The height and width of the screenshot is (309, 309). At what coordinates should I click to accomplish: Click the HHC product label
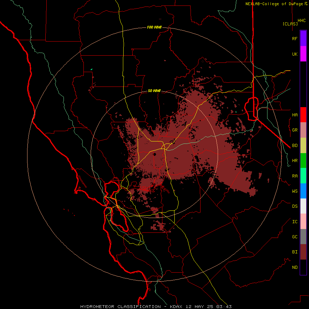tap(301, 21)
